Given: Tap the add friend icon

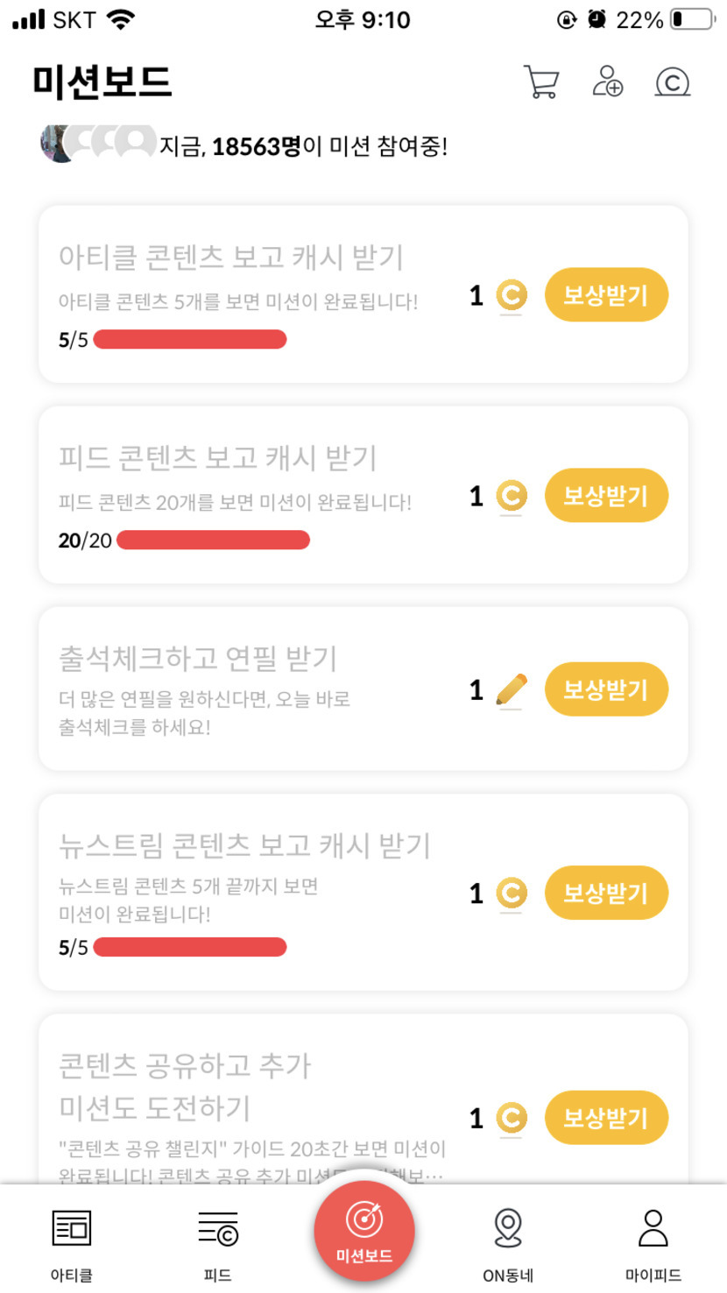Looking at the screenshot, I should [x=607, y=81].
